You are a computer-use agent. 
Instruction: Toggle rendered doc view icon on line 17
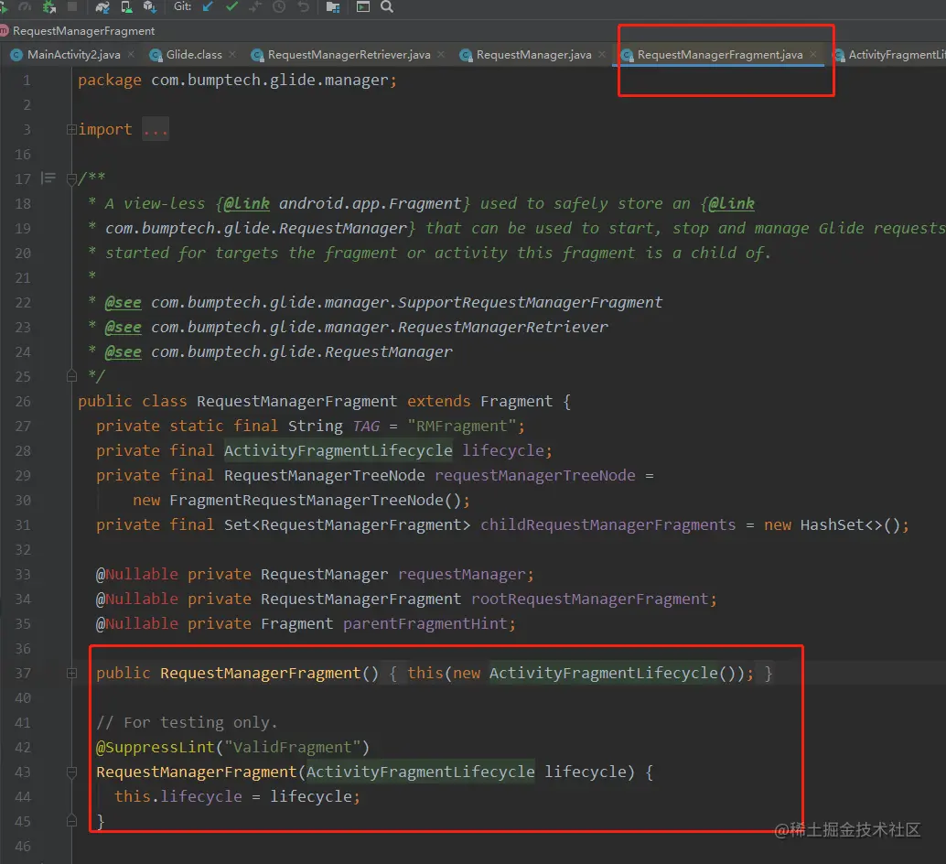click(48, 178)
